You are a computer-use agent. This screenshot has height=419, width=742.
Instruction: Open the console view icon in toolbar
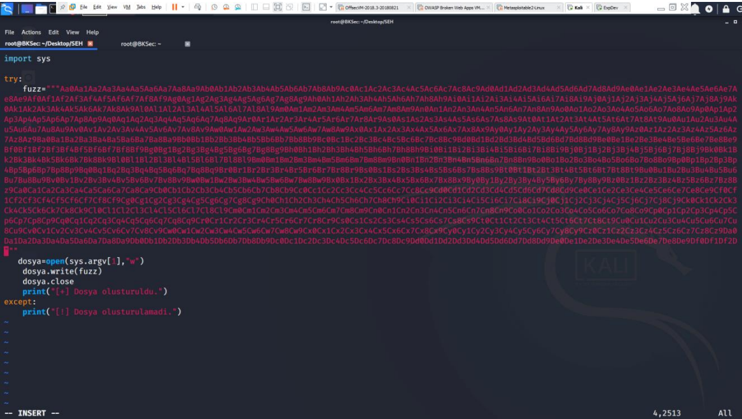[x=306, y=7]
